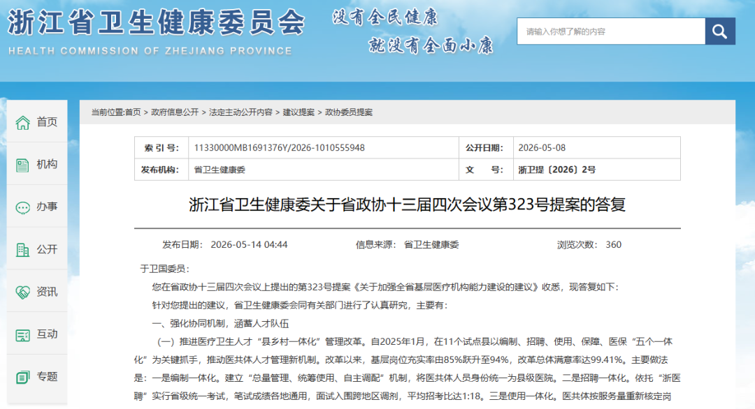The image size is (755, 409).
Task: Click the 文号 label cell
Action: tap(487, 170)
